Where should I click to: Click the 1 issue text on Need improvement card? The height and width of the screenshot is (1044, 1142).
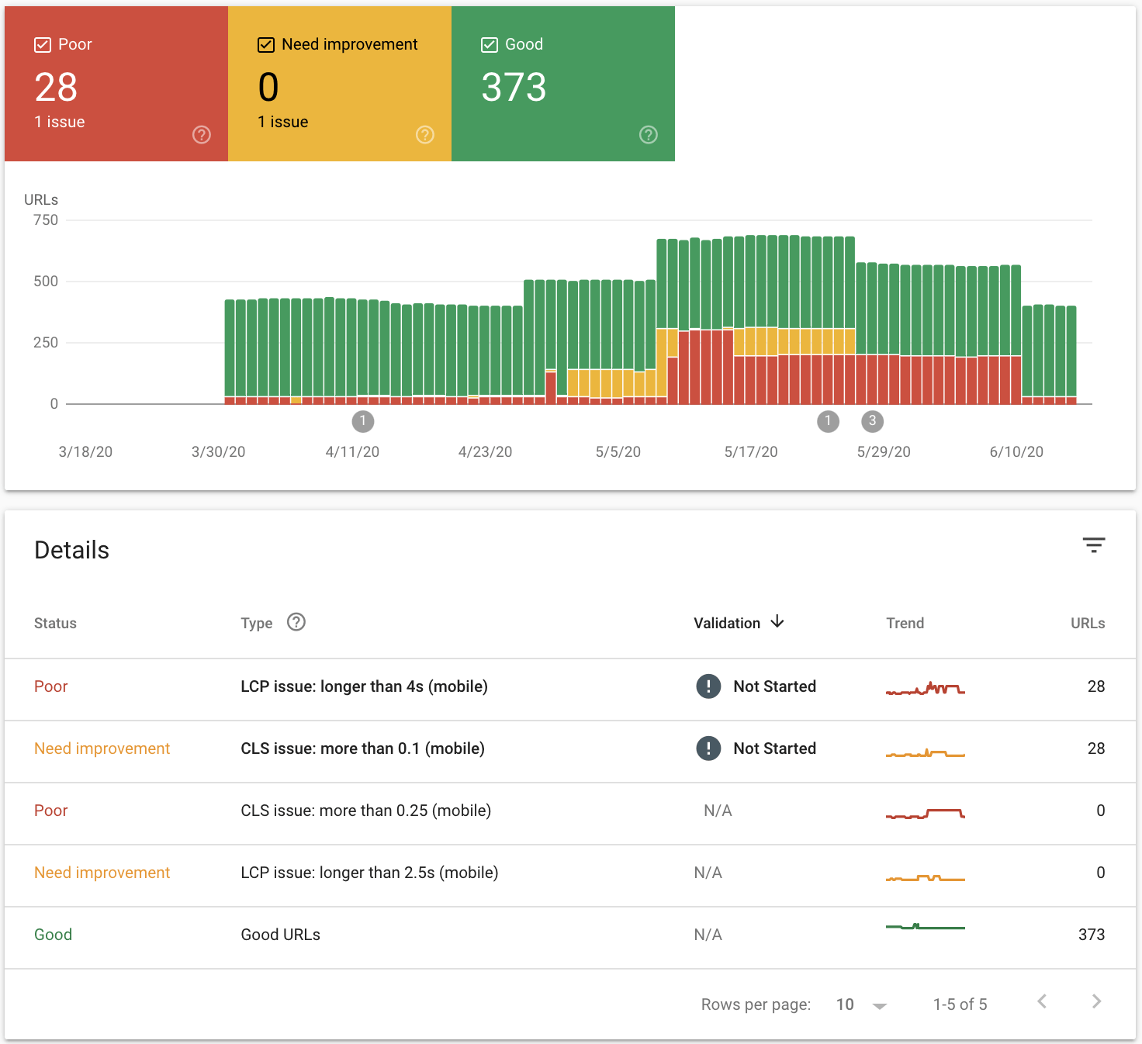point(283,122)
